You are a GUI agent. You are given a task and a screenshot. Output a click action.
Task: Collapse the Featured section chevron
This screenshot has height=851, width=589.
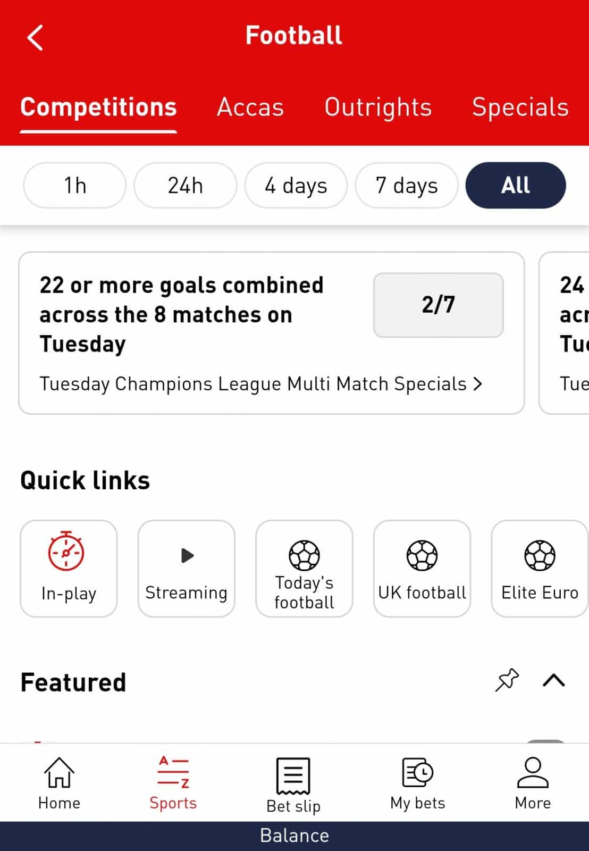[x=554, y=681]
